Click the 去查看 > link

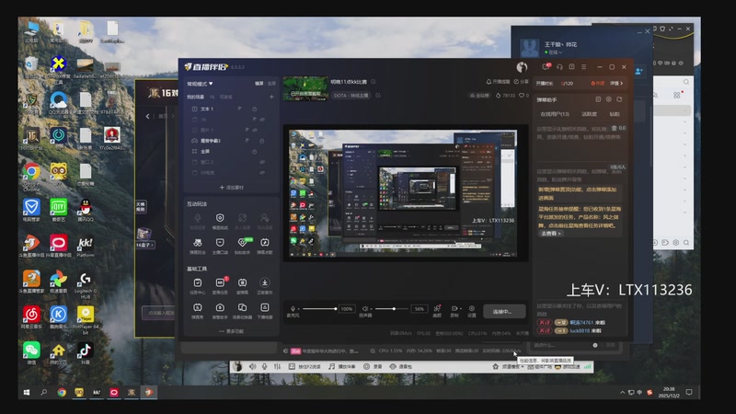(551, 234)
